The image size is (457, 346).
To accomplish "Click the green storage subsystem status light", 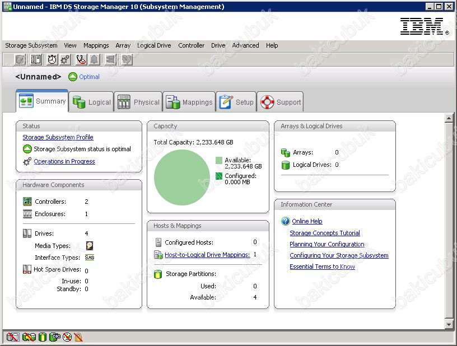I will click(x=26, y=149).
